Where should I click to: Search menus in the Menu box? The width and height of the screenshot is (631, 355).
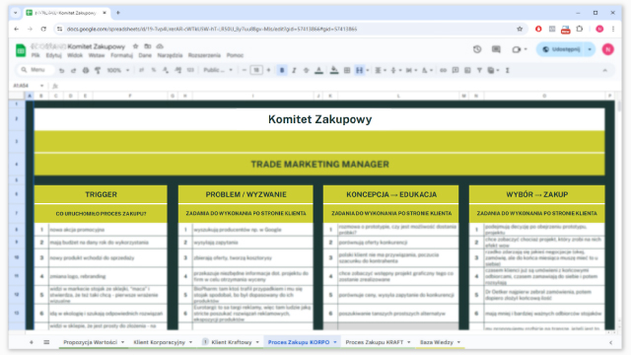[x=35, y=70]
